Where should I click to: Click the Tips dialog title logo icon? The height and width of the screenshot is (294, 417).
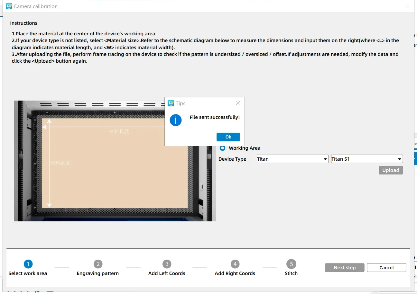[x=171, y=103]
